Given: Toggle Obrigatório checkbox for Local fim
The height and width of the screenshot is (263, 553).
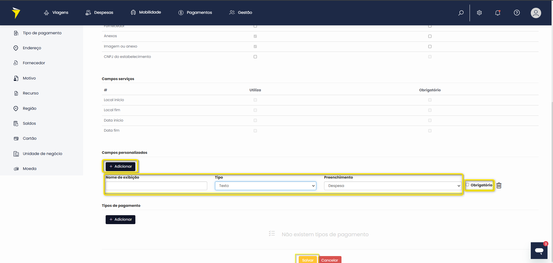Looking at the screenshot, I should tap(430, 110).
